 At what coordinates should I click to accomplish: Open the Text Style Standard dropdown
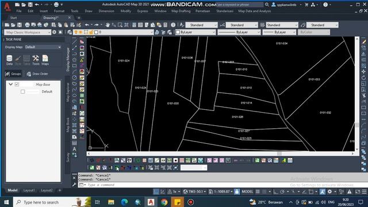[201, 25]
